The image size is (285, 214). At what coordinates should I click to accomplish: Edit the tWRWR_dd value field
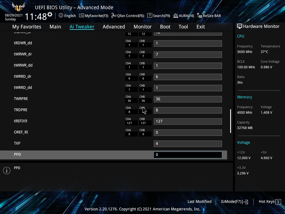pos(188,66)
